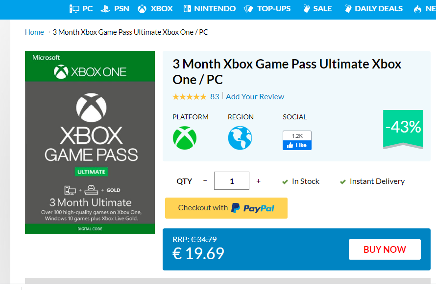Decrease quantity with the minus button

point(205,181)
